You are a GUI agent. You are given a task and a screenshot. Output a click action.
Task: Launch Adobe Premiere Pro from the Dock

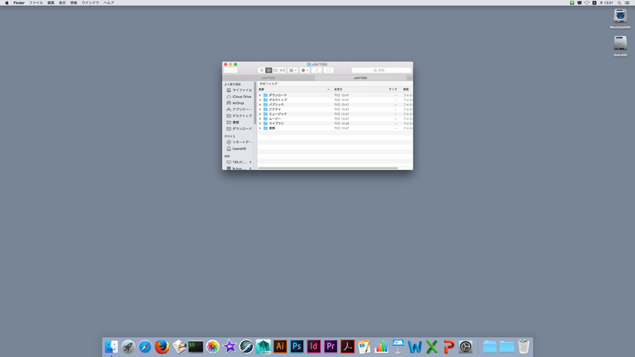(331, 347)
